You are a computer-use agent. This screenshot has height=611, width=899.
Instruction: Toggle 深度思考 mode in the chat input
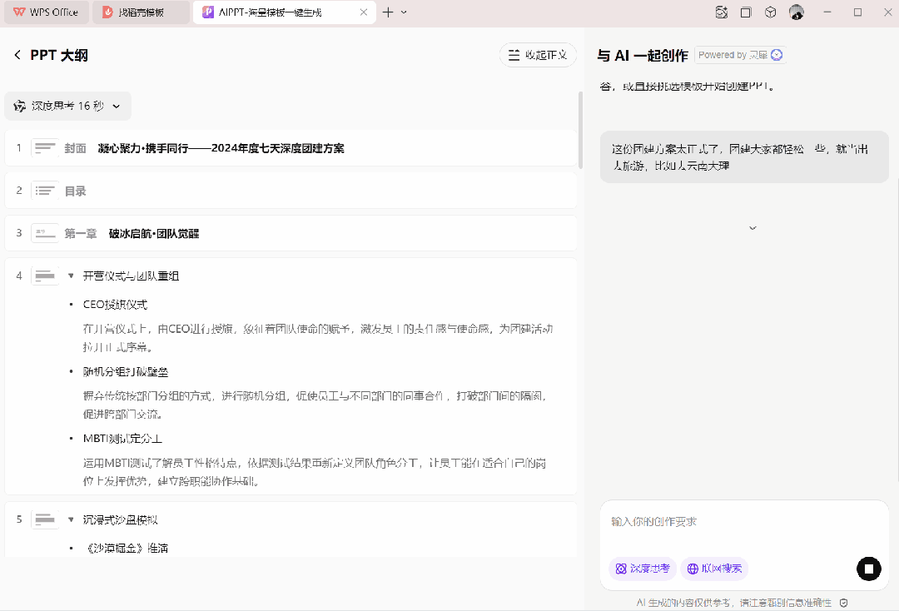pos(642,569)
